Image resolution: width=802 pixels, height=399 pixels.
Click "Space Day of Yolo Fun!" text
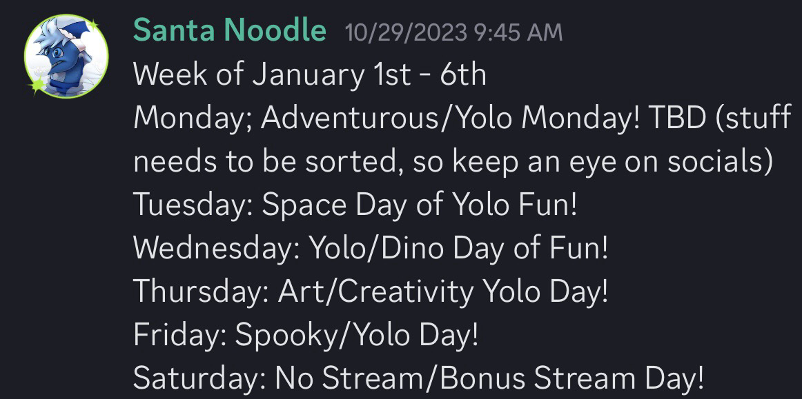coord(420,205)
